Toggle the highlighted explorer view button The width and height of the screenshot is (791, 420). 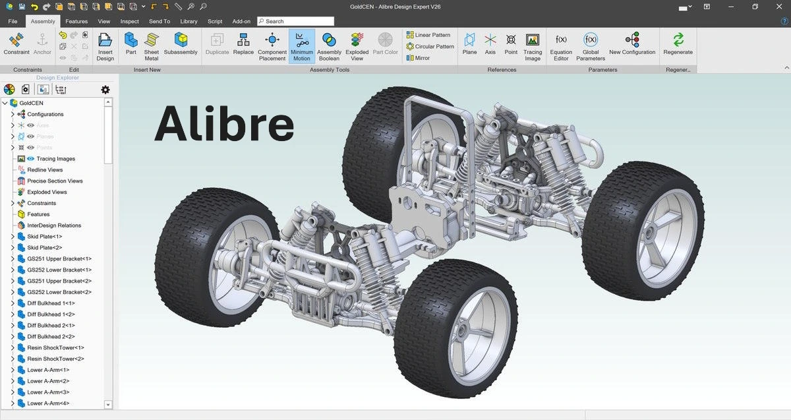point(43,90)
